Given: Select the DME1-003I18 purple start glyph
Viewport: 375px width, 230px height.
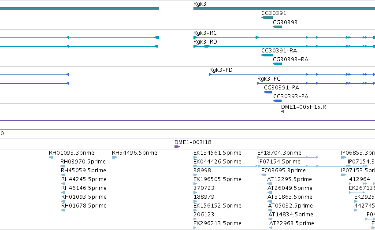Looking at the screenshot, I should point(177,147).
